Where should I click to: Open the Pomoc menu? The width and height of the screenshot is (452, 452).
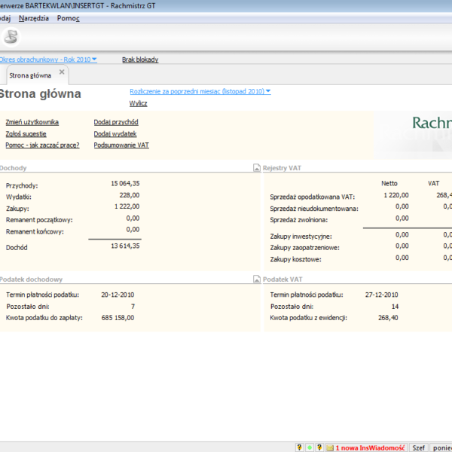pos(68,18)
